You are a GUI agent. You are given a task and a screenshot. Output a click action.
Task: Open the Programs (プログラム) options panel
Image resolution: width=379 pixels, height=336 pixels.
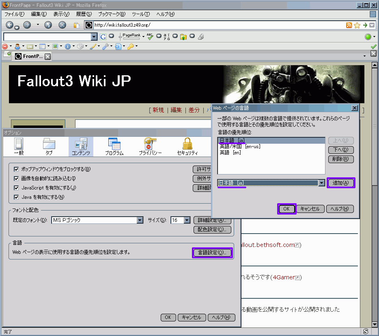point(114,147)
